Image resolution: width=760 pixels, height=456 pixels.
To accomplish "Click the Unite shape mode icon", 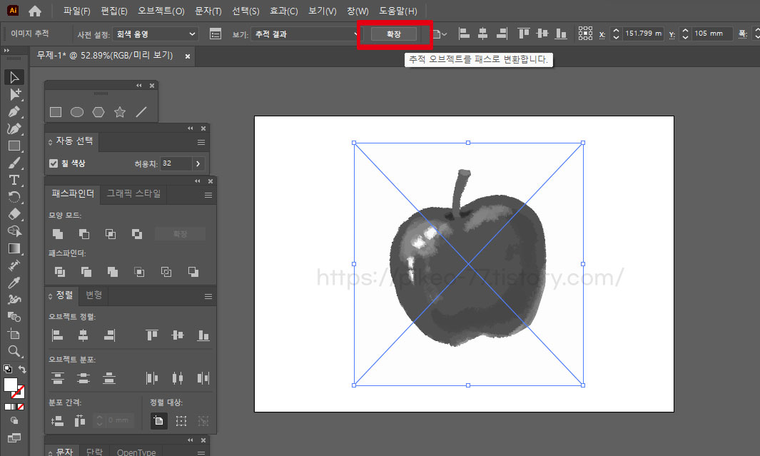I will tap(58, 234).
